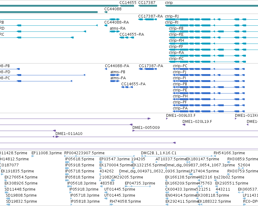
Task: Click the CG17387 gene label
Action: [x=147, y=3]
